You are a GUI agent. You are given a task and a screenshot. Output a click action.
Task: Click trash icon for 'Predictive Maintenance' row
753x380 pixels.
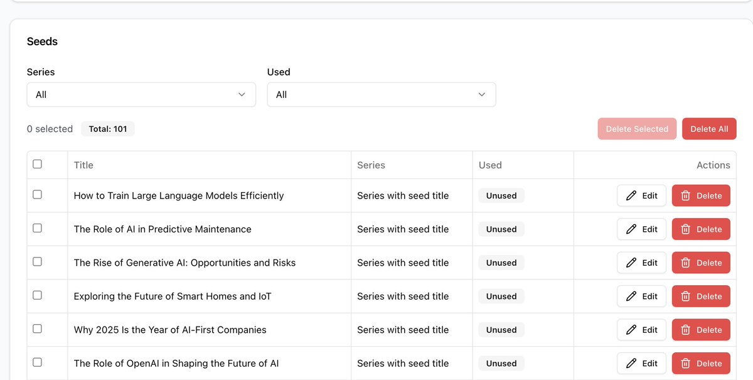pos(685,229)
